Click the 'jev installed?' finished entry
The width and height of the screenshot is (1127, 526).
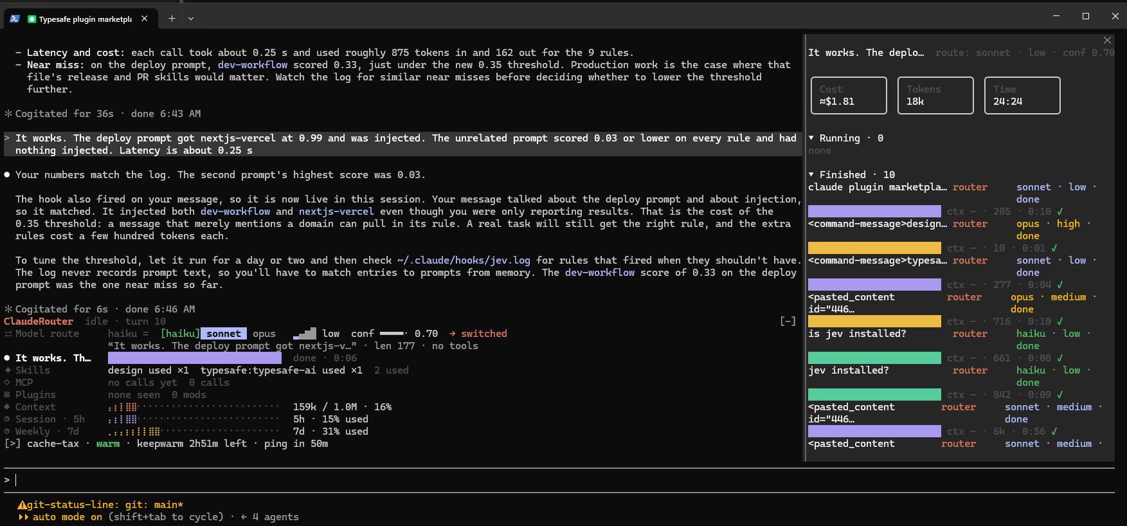point(849,370)
